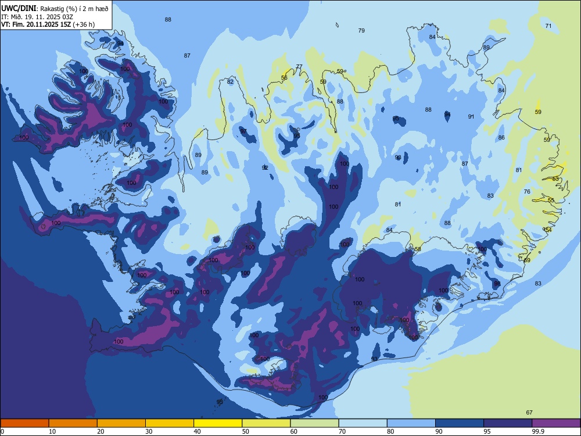Click the legend label '99.9'
The width and height of the screenshot is (581, 436).
538,431
